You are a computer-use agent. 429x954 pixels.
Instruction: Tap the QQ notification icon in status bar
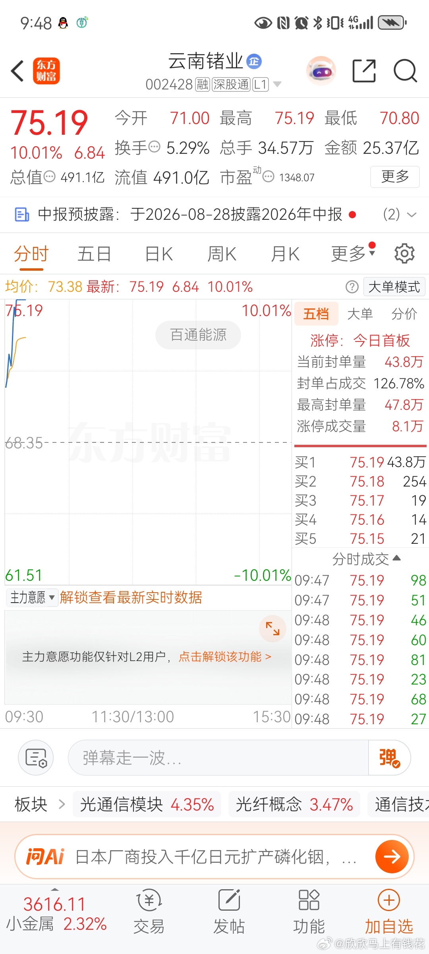point(63,23)
